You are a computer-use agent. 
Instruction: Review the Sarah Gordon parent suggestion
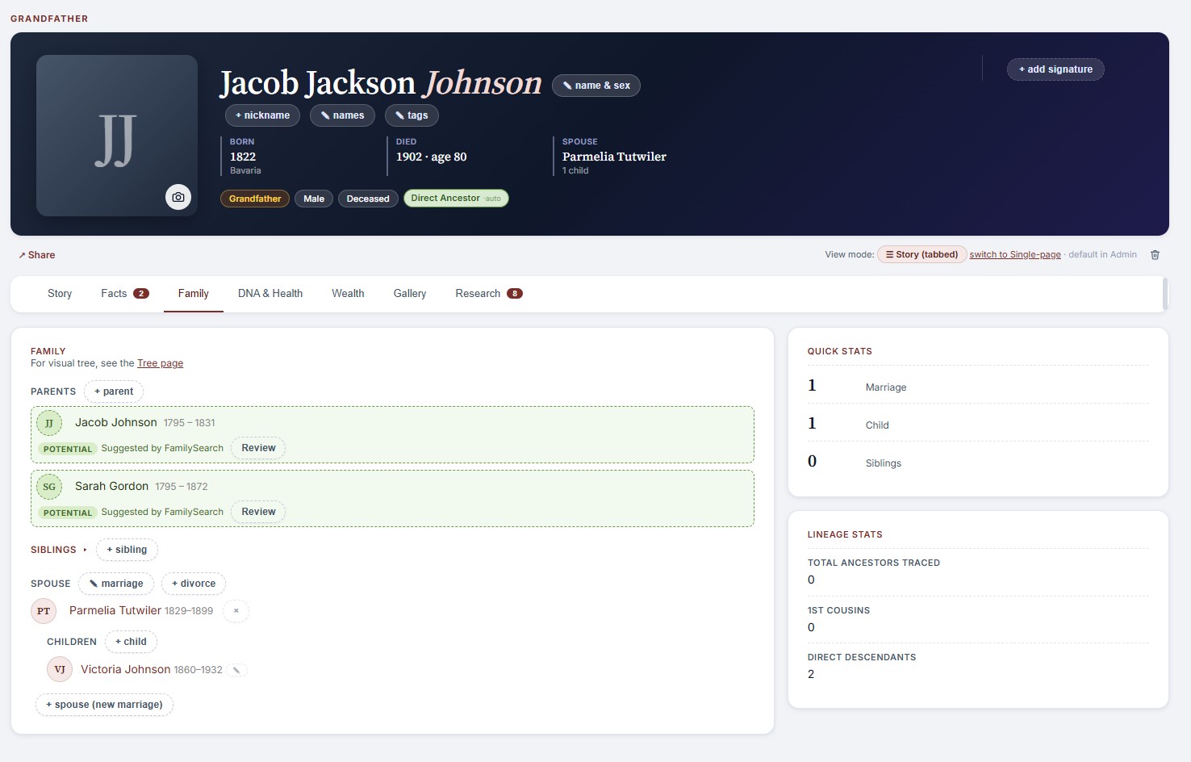coord(258,512)
